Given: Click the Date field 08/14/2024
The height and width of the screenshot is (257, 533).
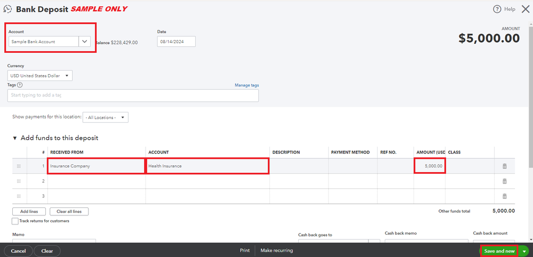Looking at the screenshot, I should 176,42.
